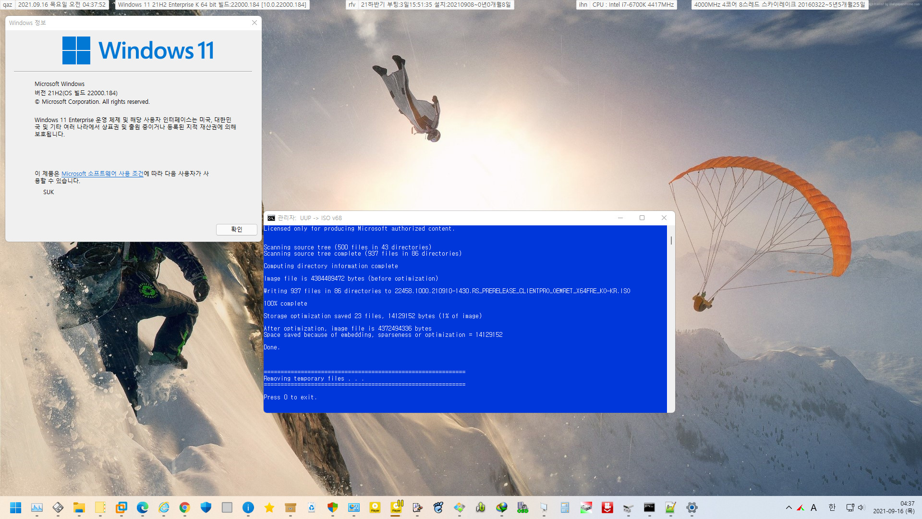The height and width of the screenshot is (519, 922).
Task: Open Internet Explorer from the taskbar
Action: [164, 507]
